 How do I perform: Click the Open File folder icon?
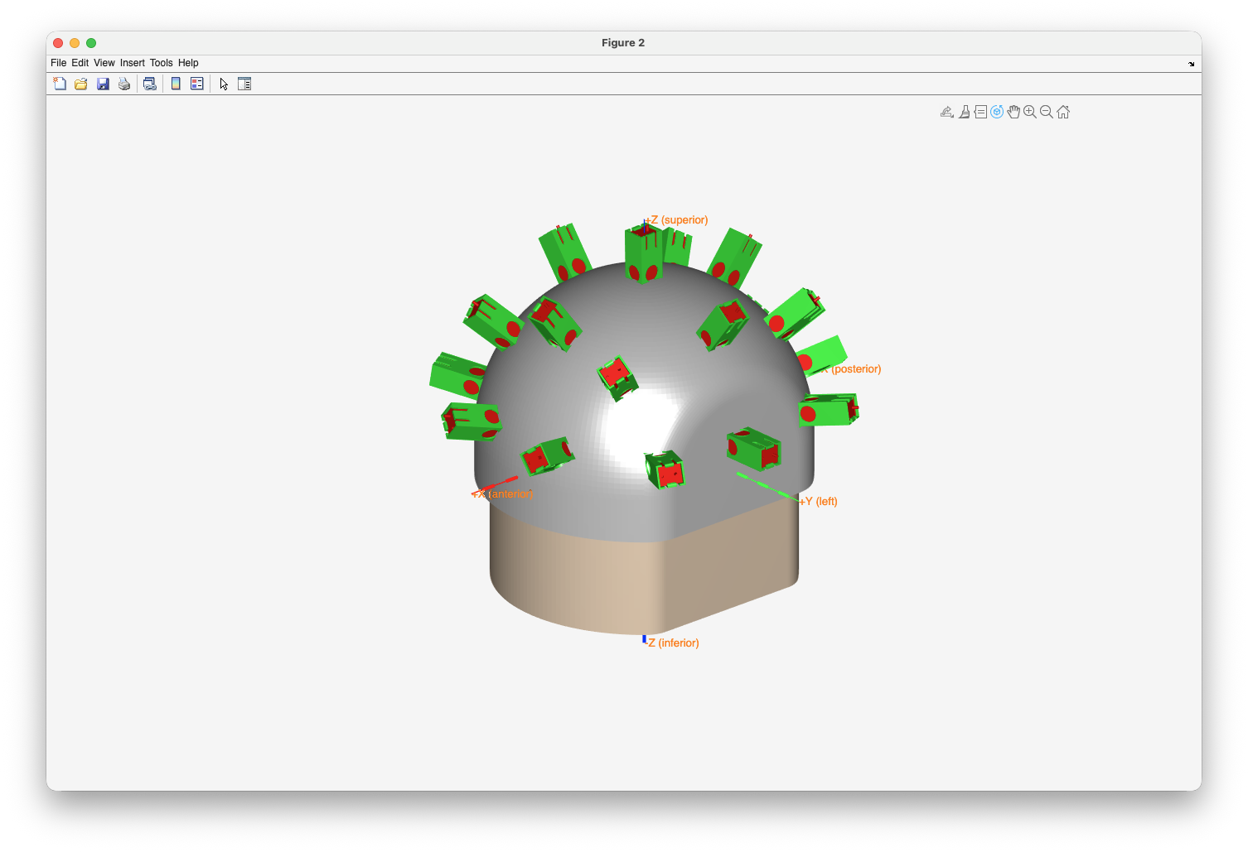[81, 84]
